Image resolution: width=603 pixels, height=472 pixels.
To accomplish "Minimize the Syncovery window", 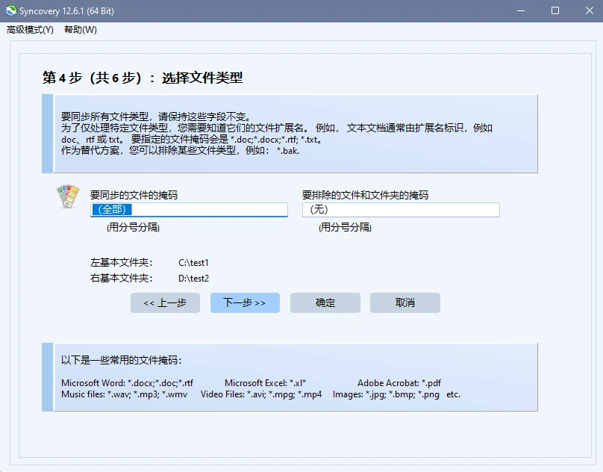I will tap(521, 10).
